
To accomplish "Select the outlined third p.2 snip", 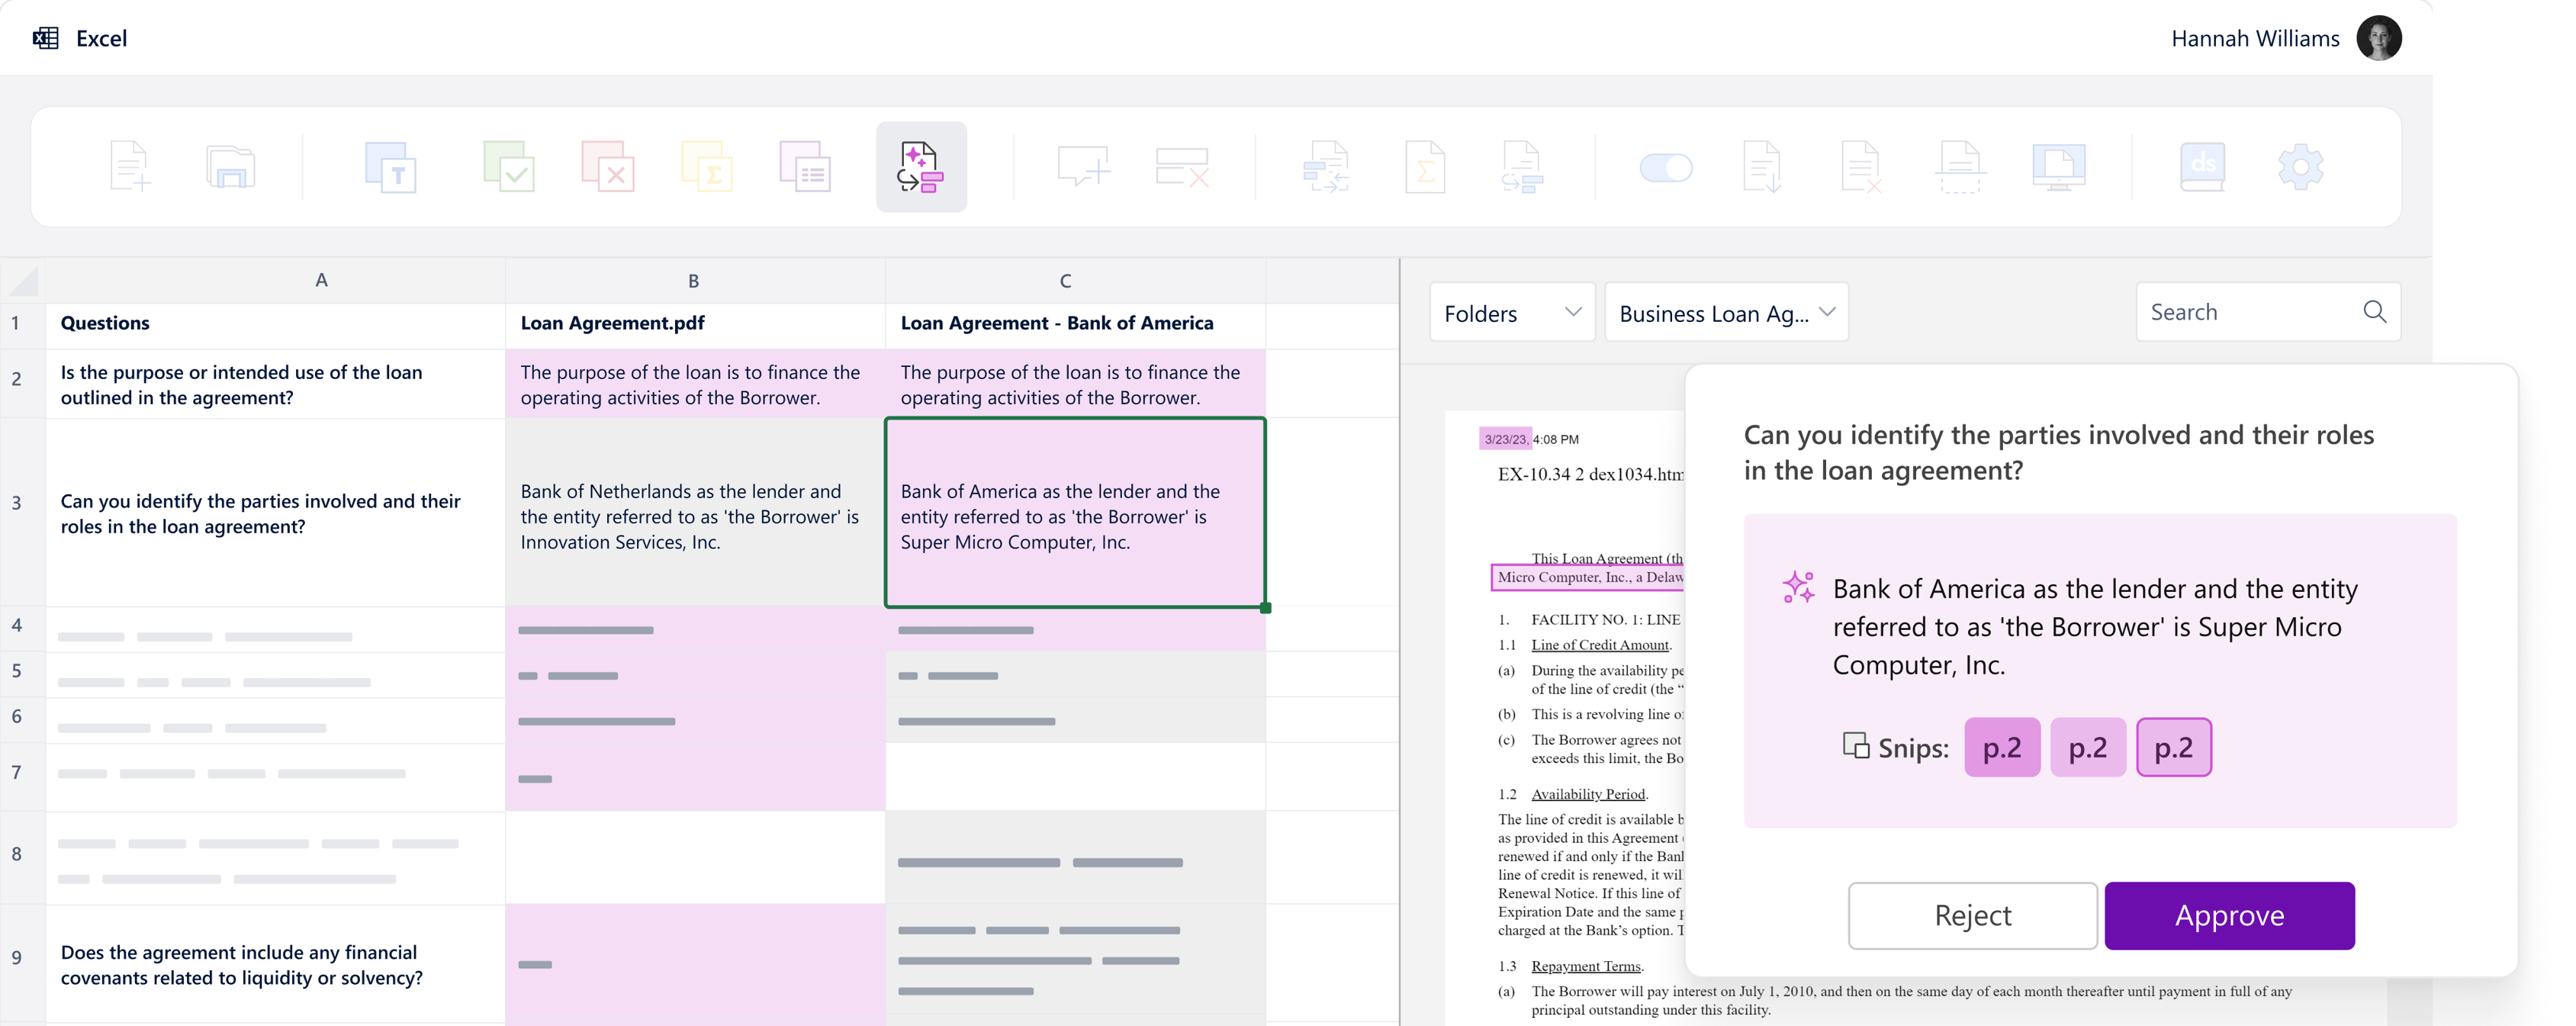I will click(2173, 747).
